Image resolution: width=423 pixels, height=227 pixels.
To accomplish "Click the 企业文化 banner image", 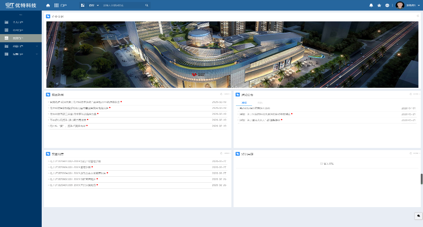I will pos(232,54).
